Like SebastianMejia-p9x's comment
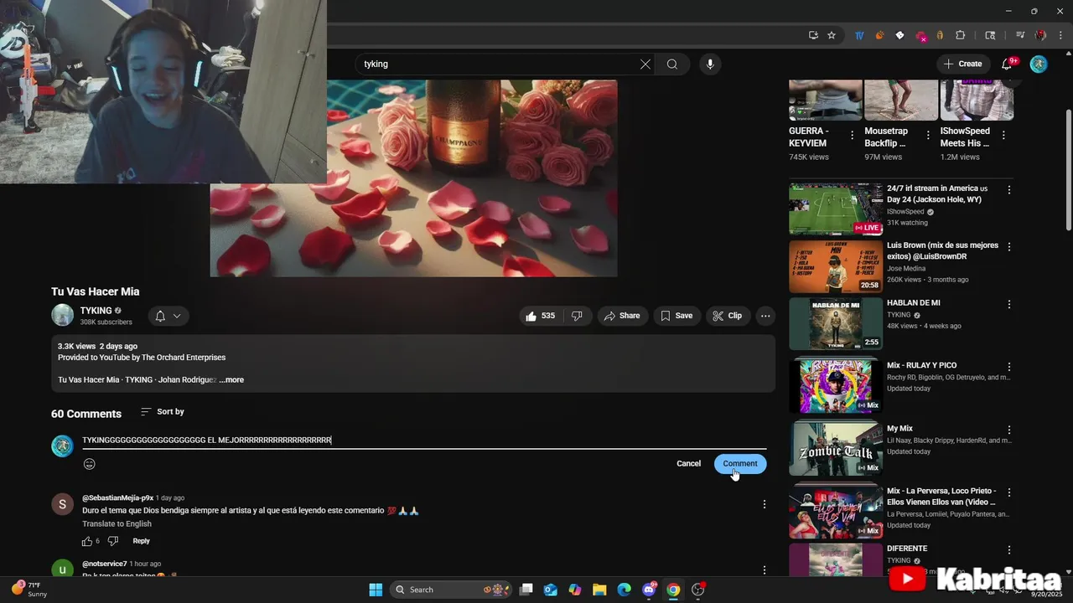 tap(87, 541)
